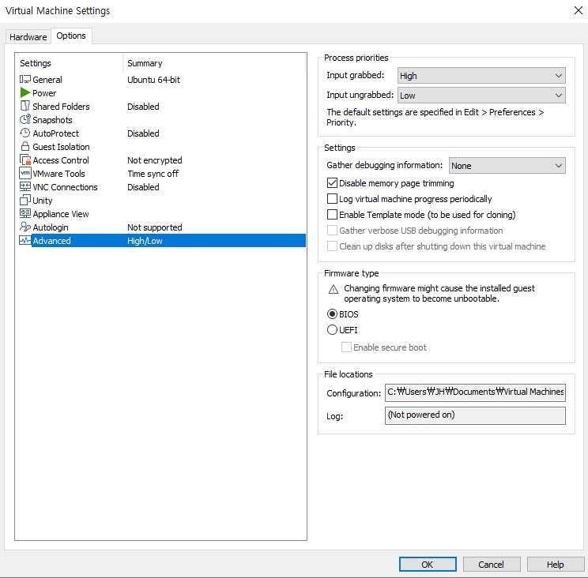Select the General row label
Viewport: 588px width, 578px height.
tap(47, 80)
